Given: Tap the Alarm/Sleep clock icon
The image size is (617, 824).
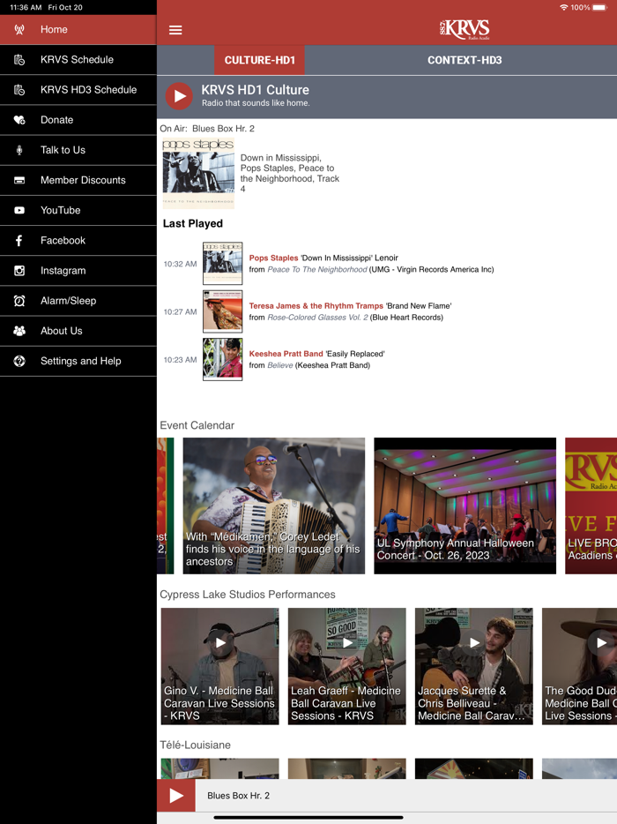Looking at the screenshot, I should pyautogui.click(x=19, y=301).
